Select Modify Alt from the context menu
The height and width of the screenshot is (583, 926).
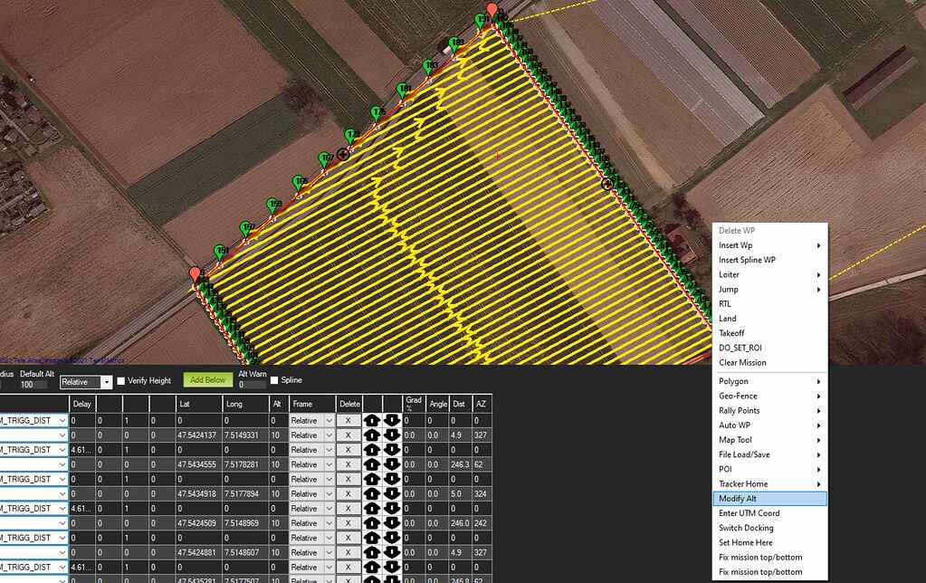[x=769, y=497]
